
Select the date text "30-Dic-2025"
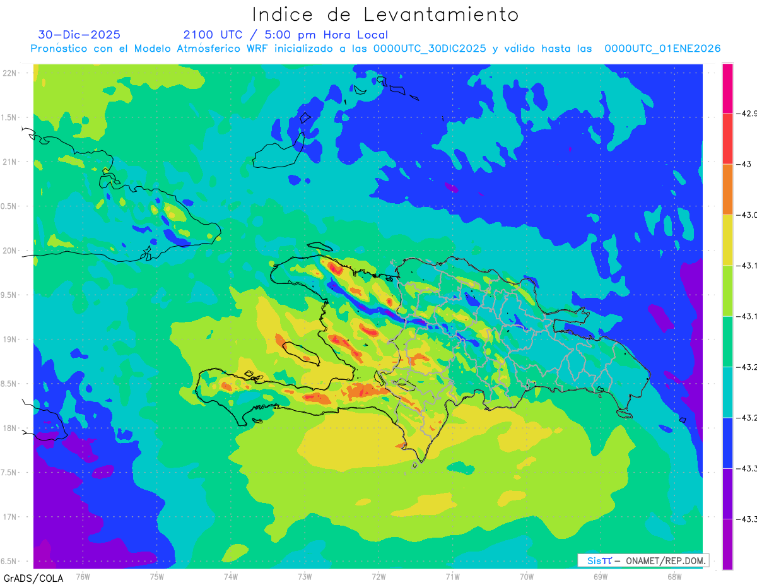pos(79,35)
